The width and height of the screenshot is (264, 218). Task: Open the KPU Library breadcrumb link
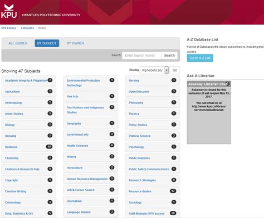[9, 28]
